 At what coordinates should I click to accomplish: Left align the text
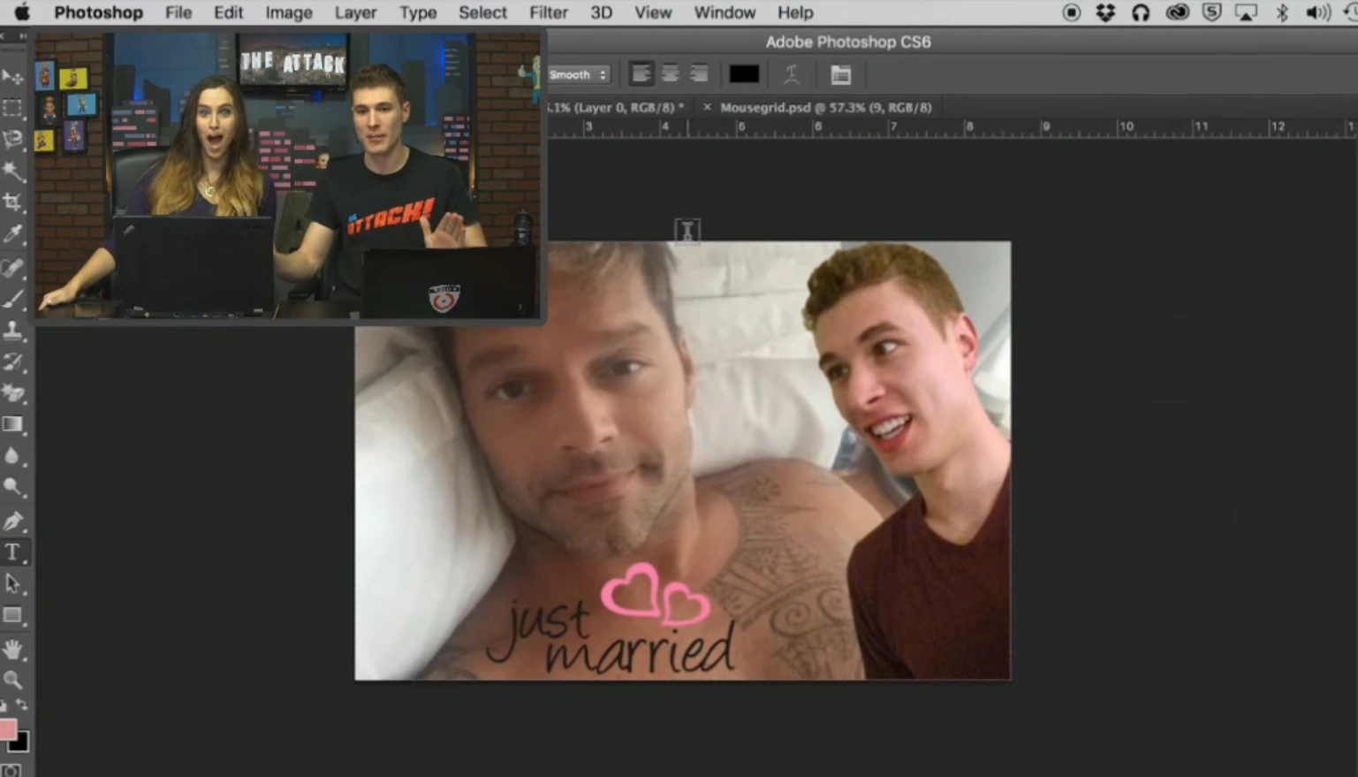click(641, 74)
